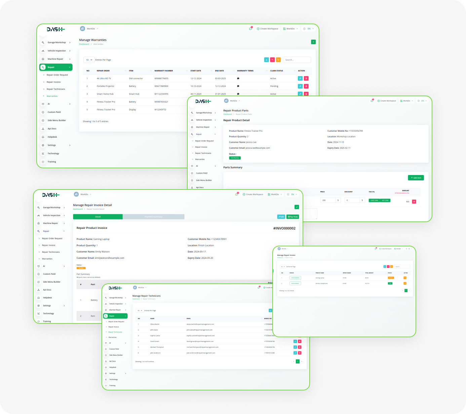Open Repair Order Request in Warranties sidebar

pos(57,75)
